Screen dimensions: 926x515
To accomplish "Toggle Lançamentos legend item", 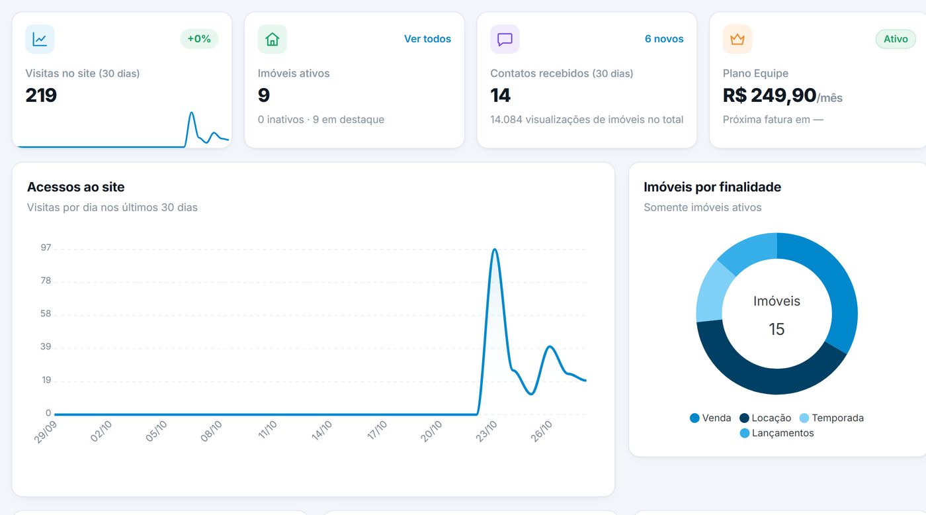I will 777,433.
